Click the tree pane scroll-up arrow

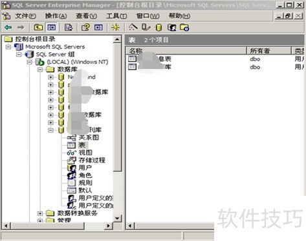(x=117, y=39)
